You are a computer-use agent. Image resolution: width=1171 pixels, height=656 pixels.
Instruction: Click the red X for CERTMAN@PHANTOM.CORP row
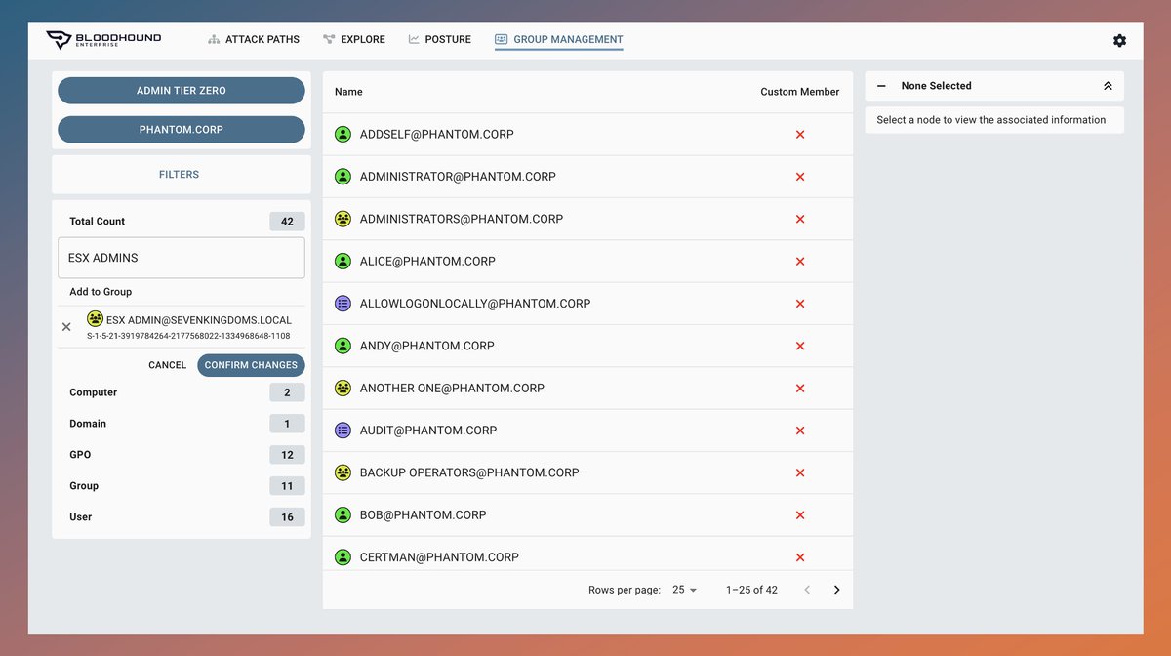coord(800,557)
